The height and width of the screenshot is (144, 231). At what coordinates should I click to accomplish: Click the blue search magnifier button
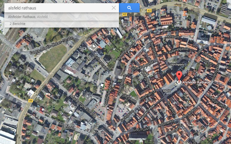(129, 8)
